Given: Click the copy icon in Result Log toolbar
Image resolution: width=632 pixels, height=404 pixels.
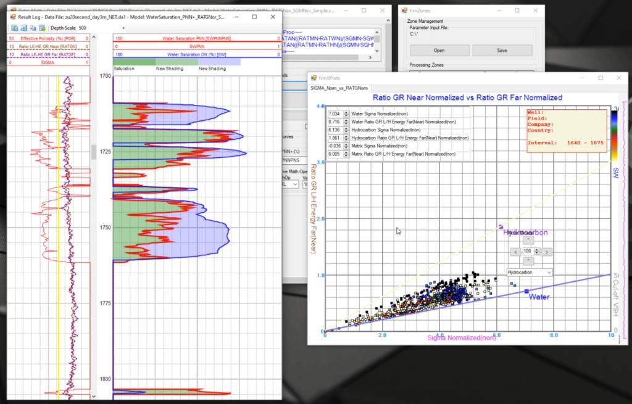Looking at the screenshot, I should coord(33,28).
